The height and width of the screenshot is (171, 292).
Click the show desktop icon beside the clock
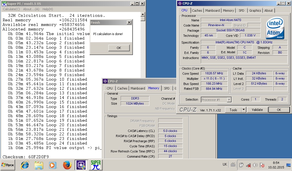[x=289, y=165]
